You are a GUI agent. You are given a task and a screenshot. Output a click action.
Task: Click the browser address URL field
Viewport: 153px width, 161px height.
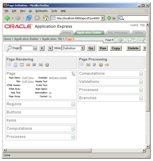pos(78,18)
